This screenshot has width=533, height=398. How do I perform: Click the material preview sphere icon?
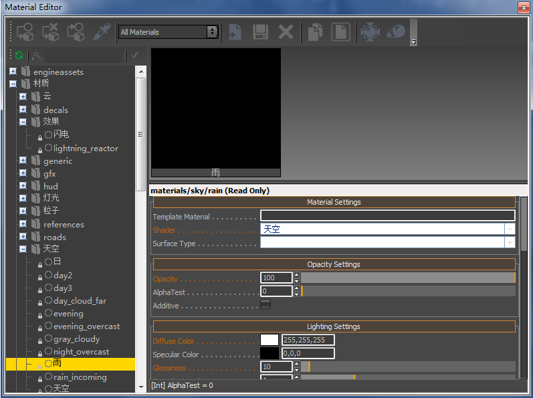pos(396,32)
